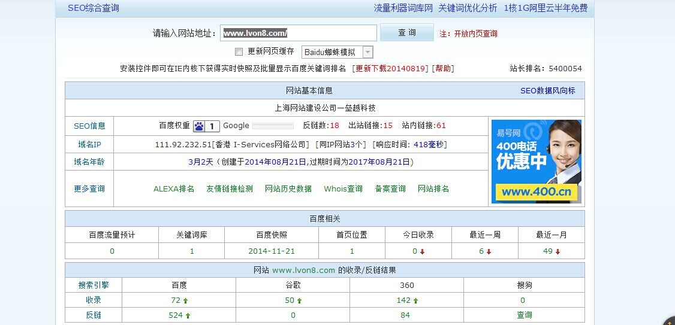Open 网站排名 link
The height and width of the screenshot is (325, 675).
pyautogui.click(x=433, y=189)
